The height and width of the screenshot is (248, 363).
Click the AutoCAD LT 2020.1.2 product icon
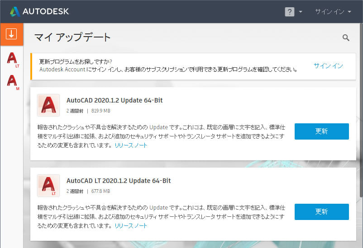pos(48,186)
